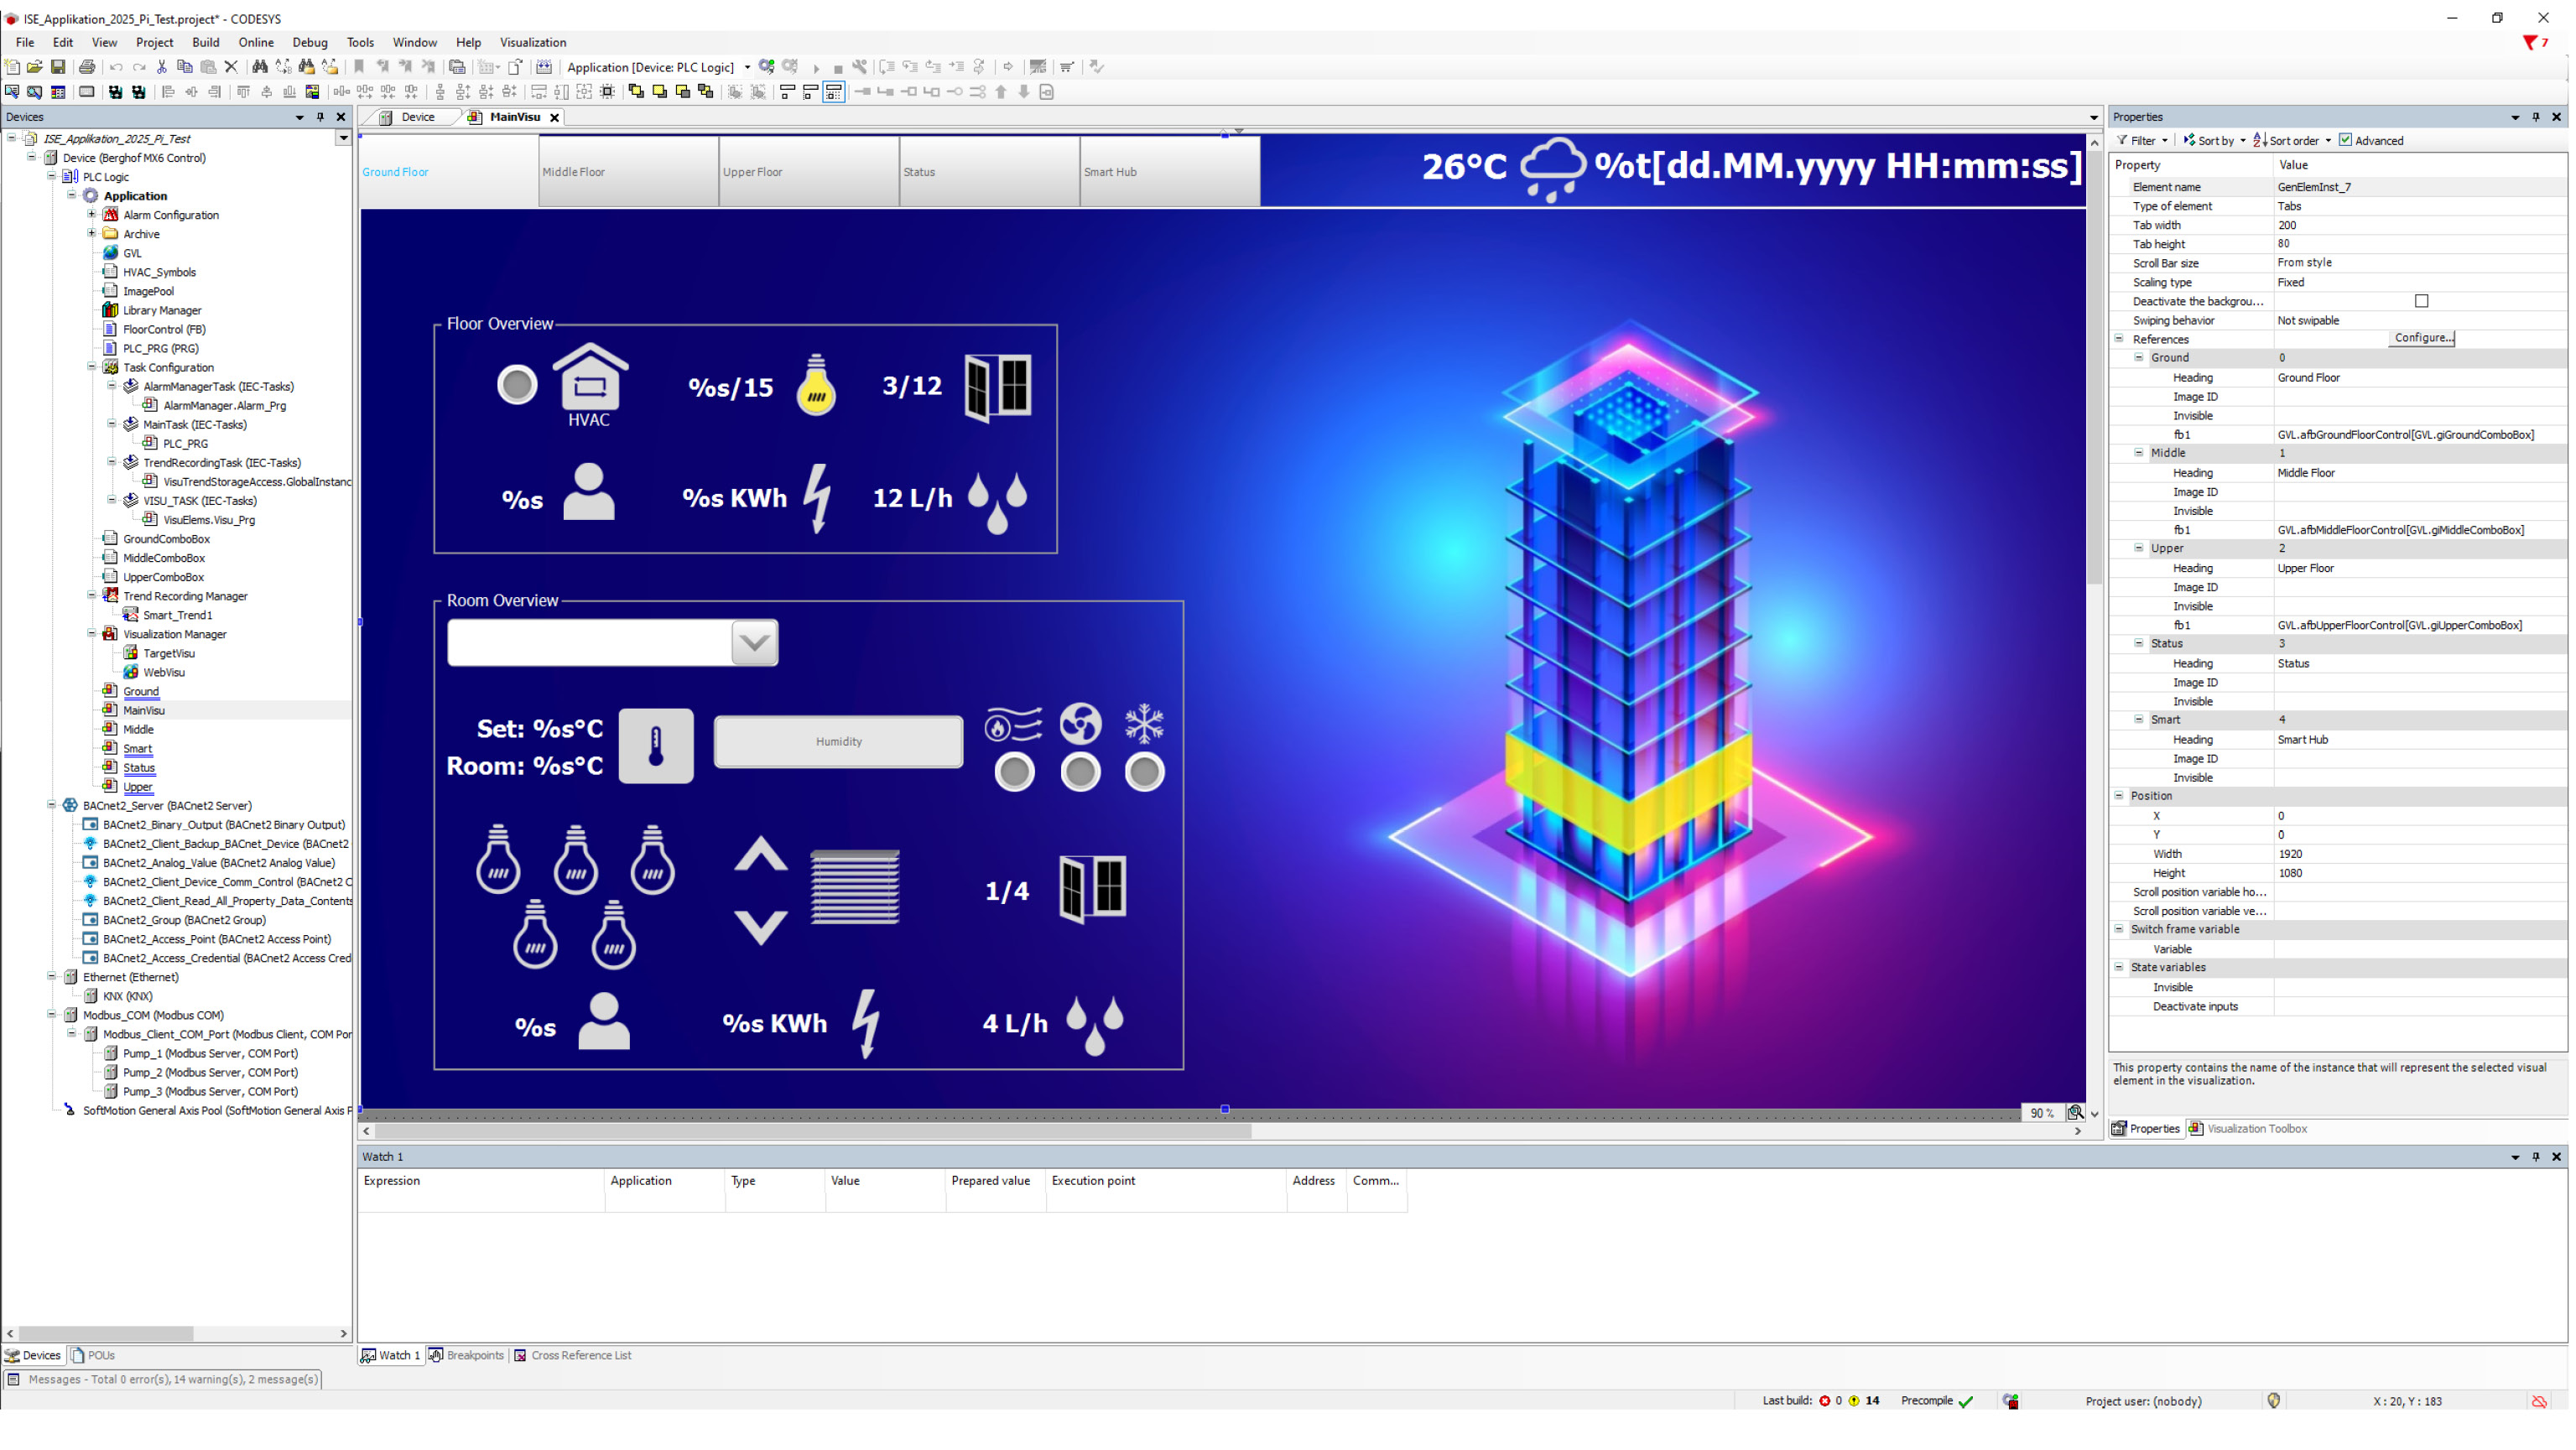Click the interface editor icon at the start of the second toolbar
This screenshot has width=2576, height=1450.
12,92
